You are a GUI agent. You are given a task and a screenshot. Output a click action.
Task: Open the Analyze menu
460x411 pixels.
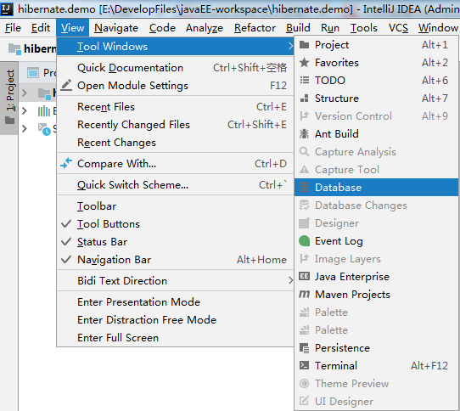[205, 28]
